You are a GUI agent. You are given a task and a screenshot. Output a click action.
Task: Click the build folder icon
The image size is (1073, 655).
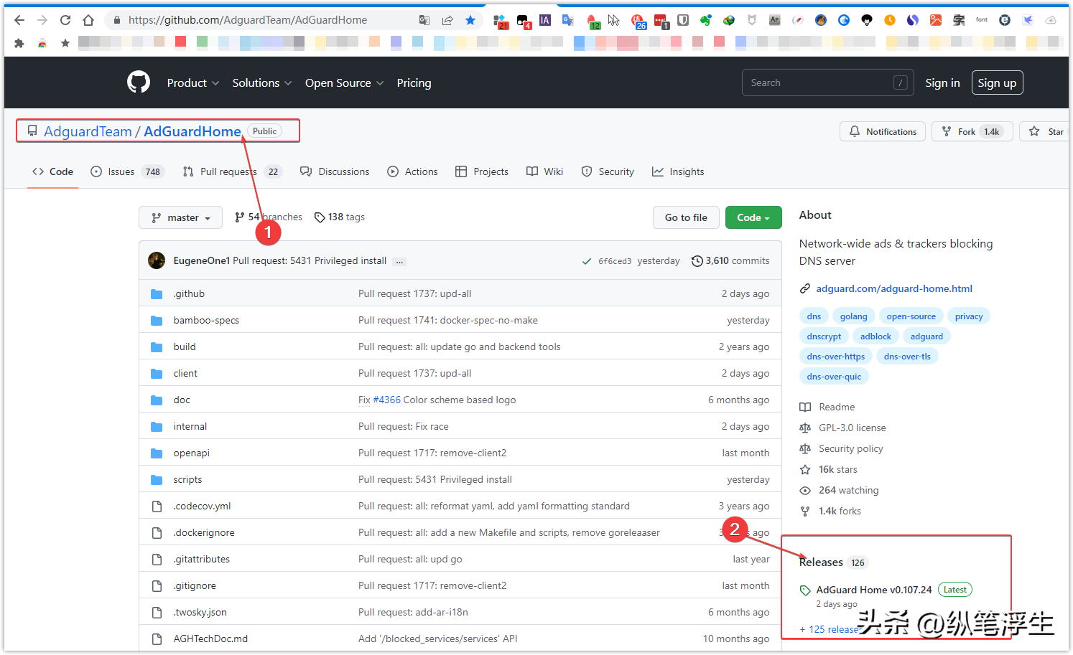click(x=157, y=347)
